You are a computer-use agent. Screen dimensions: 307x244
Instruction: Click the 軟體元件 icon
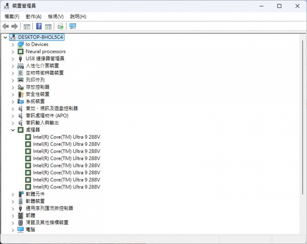[x=21, y=194]
